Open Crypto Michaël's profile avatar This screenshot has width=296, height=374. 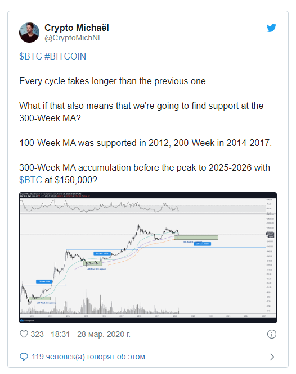point(29,33)
